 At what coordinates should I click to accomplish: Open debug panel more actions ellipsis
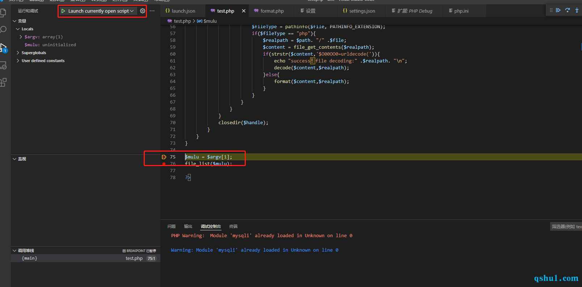tap(152, 11)
